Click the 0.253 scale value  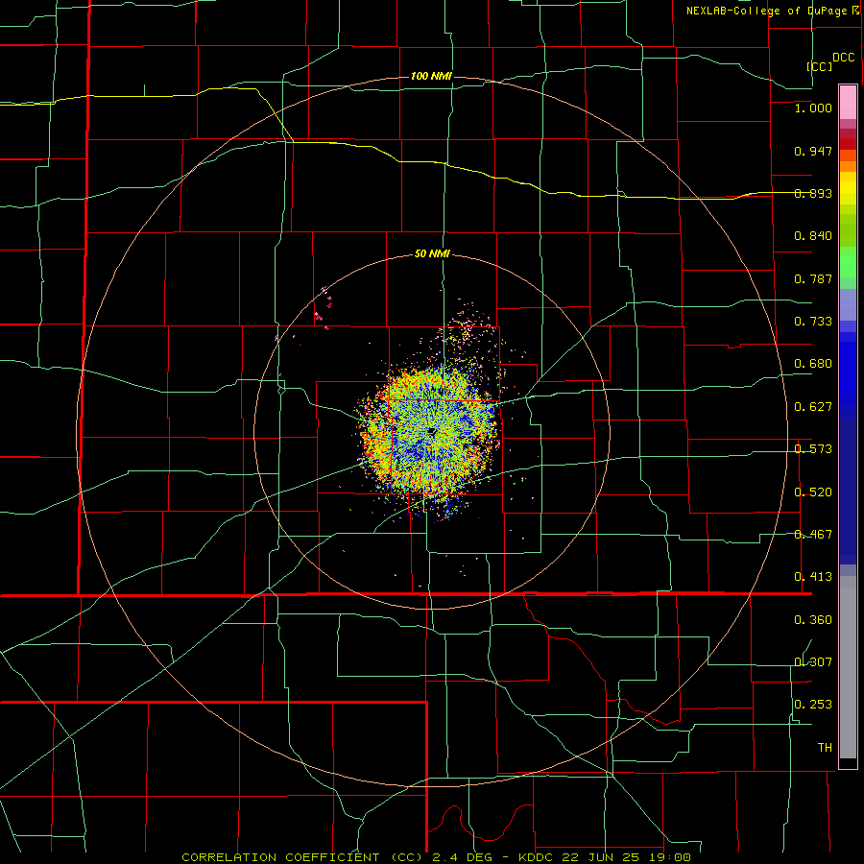click(x=813, y=705)
